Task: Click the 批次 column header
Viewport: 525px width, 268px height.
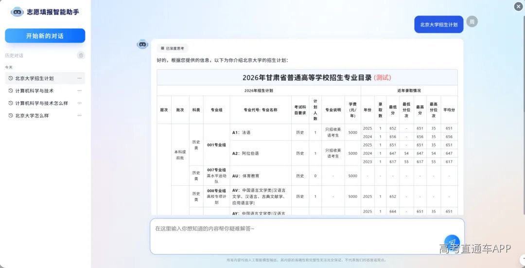Action: [x=180, y=110]
